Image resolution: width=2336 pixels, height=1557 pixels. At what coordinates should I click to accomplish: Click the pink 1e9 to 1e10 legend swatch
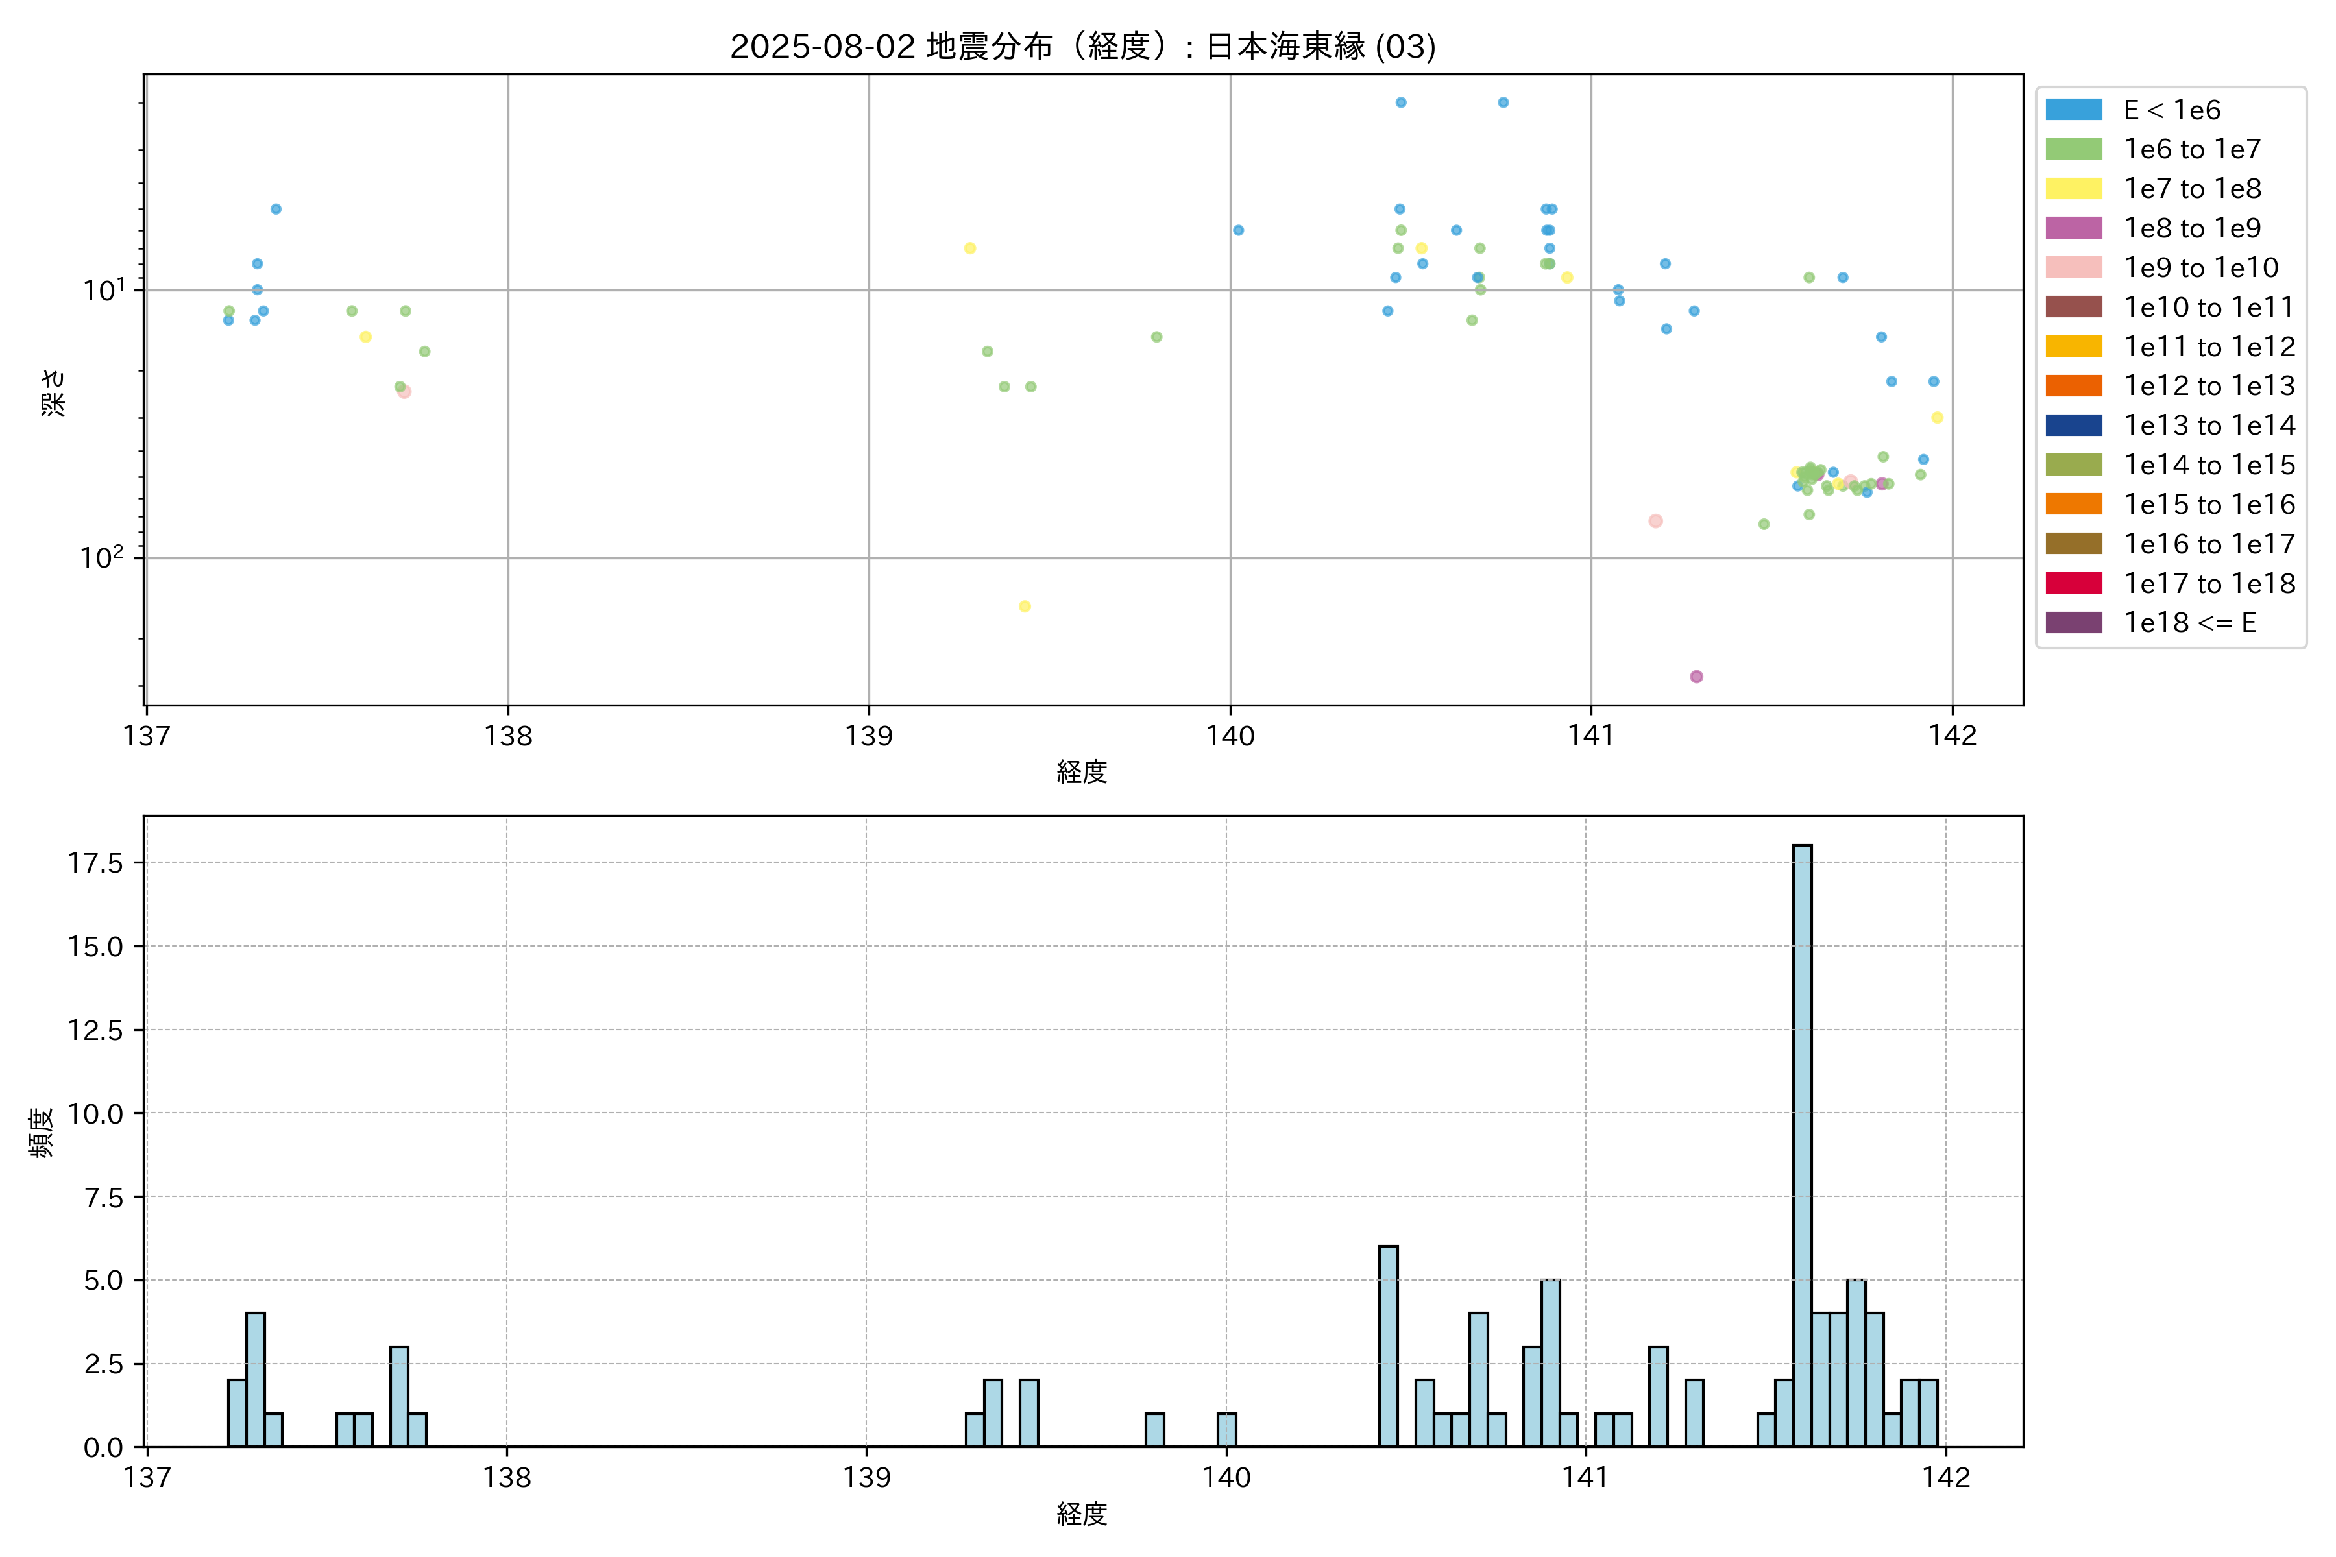point(2073,267)
